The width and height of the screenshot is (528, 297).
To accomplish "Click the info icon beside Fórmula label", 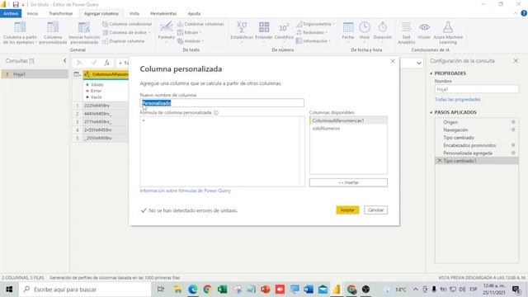I will coord(216,112).
